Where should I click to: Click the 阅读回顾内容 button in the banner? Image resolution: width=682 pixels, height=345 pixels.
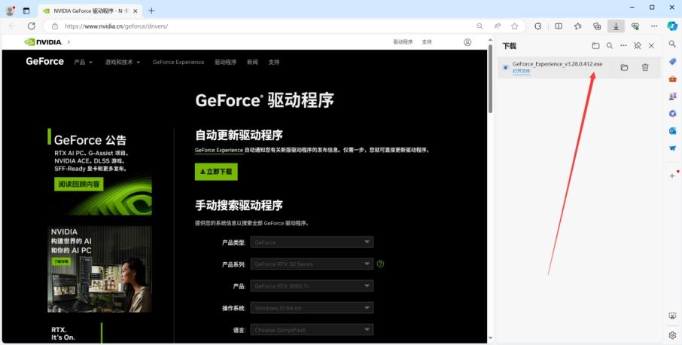pos(78,185)
